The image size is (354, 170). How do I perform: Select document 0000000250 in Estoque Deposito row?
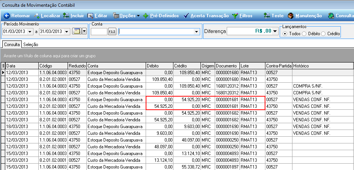point(227,140)
